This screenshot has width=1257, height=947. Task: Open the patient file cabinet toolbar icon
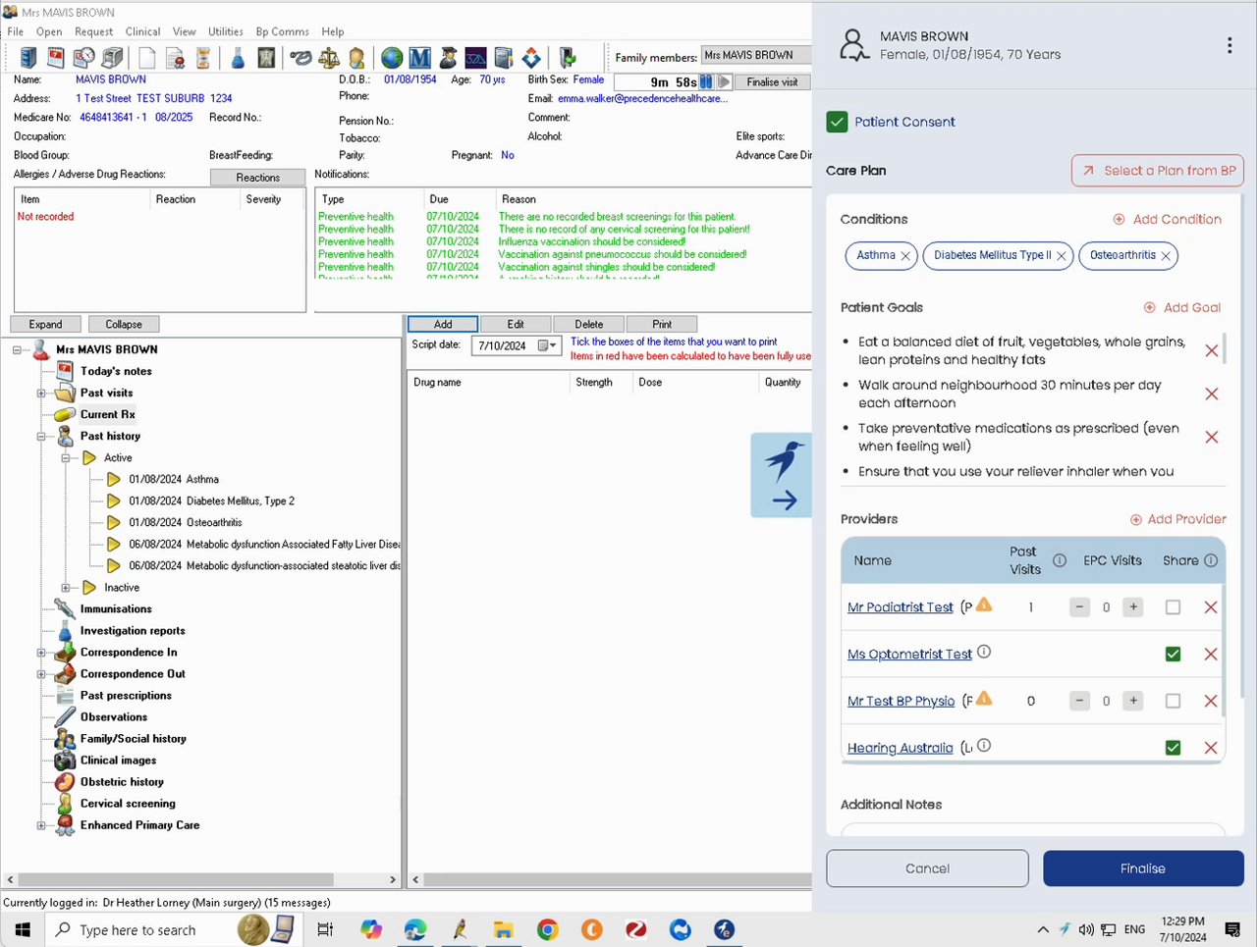[x=28, y=58]
